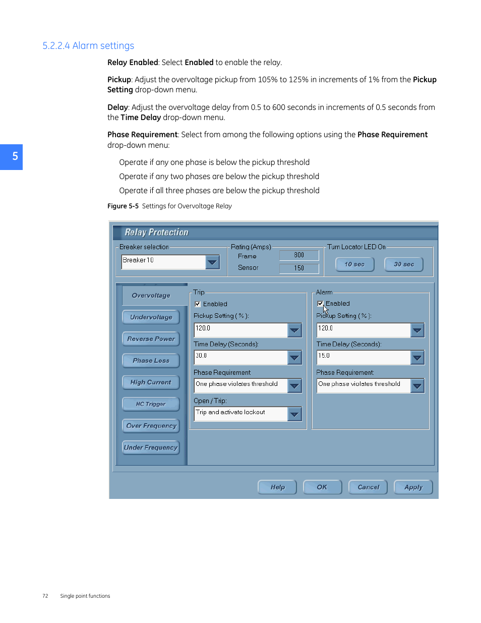Viewport: 481px width, 623px height.
Task: Open the Breaker selection dropdown arrow
Action: [x=213, y=262]
